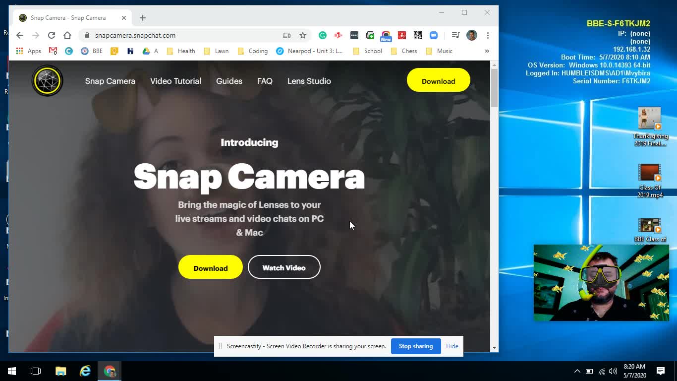677x381 pixels.
Task: Click the Download button in header
Action: point(439,80)
